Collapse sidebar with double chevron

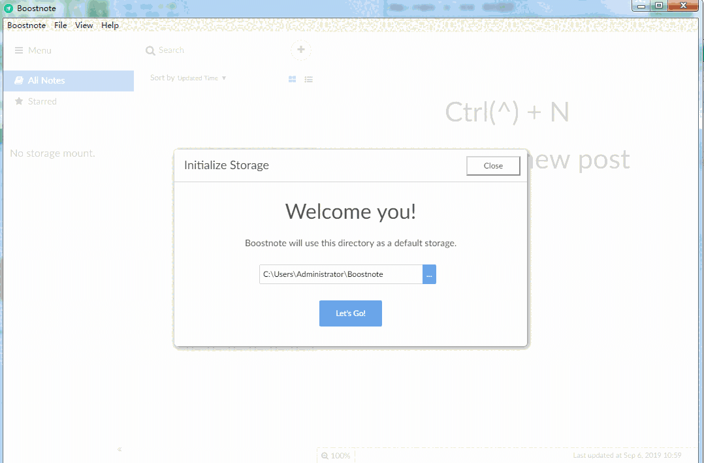coord(120,449)
